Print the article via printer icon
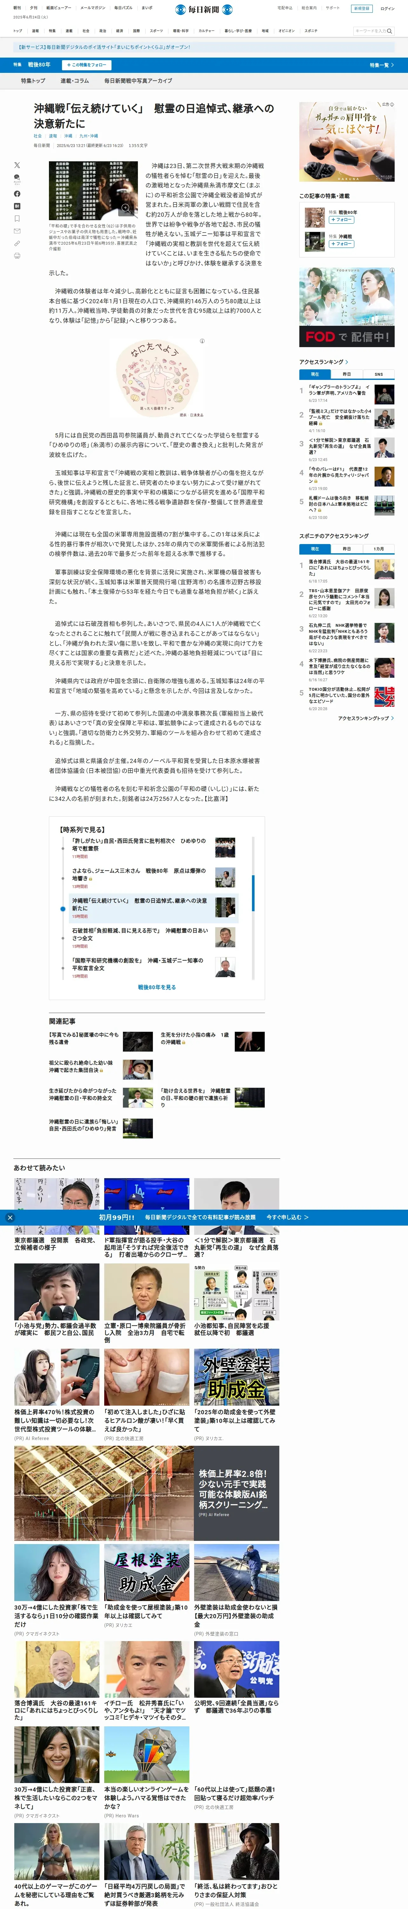Screen dimensions: 408x1909 tap(17, 256)
